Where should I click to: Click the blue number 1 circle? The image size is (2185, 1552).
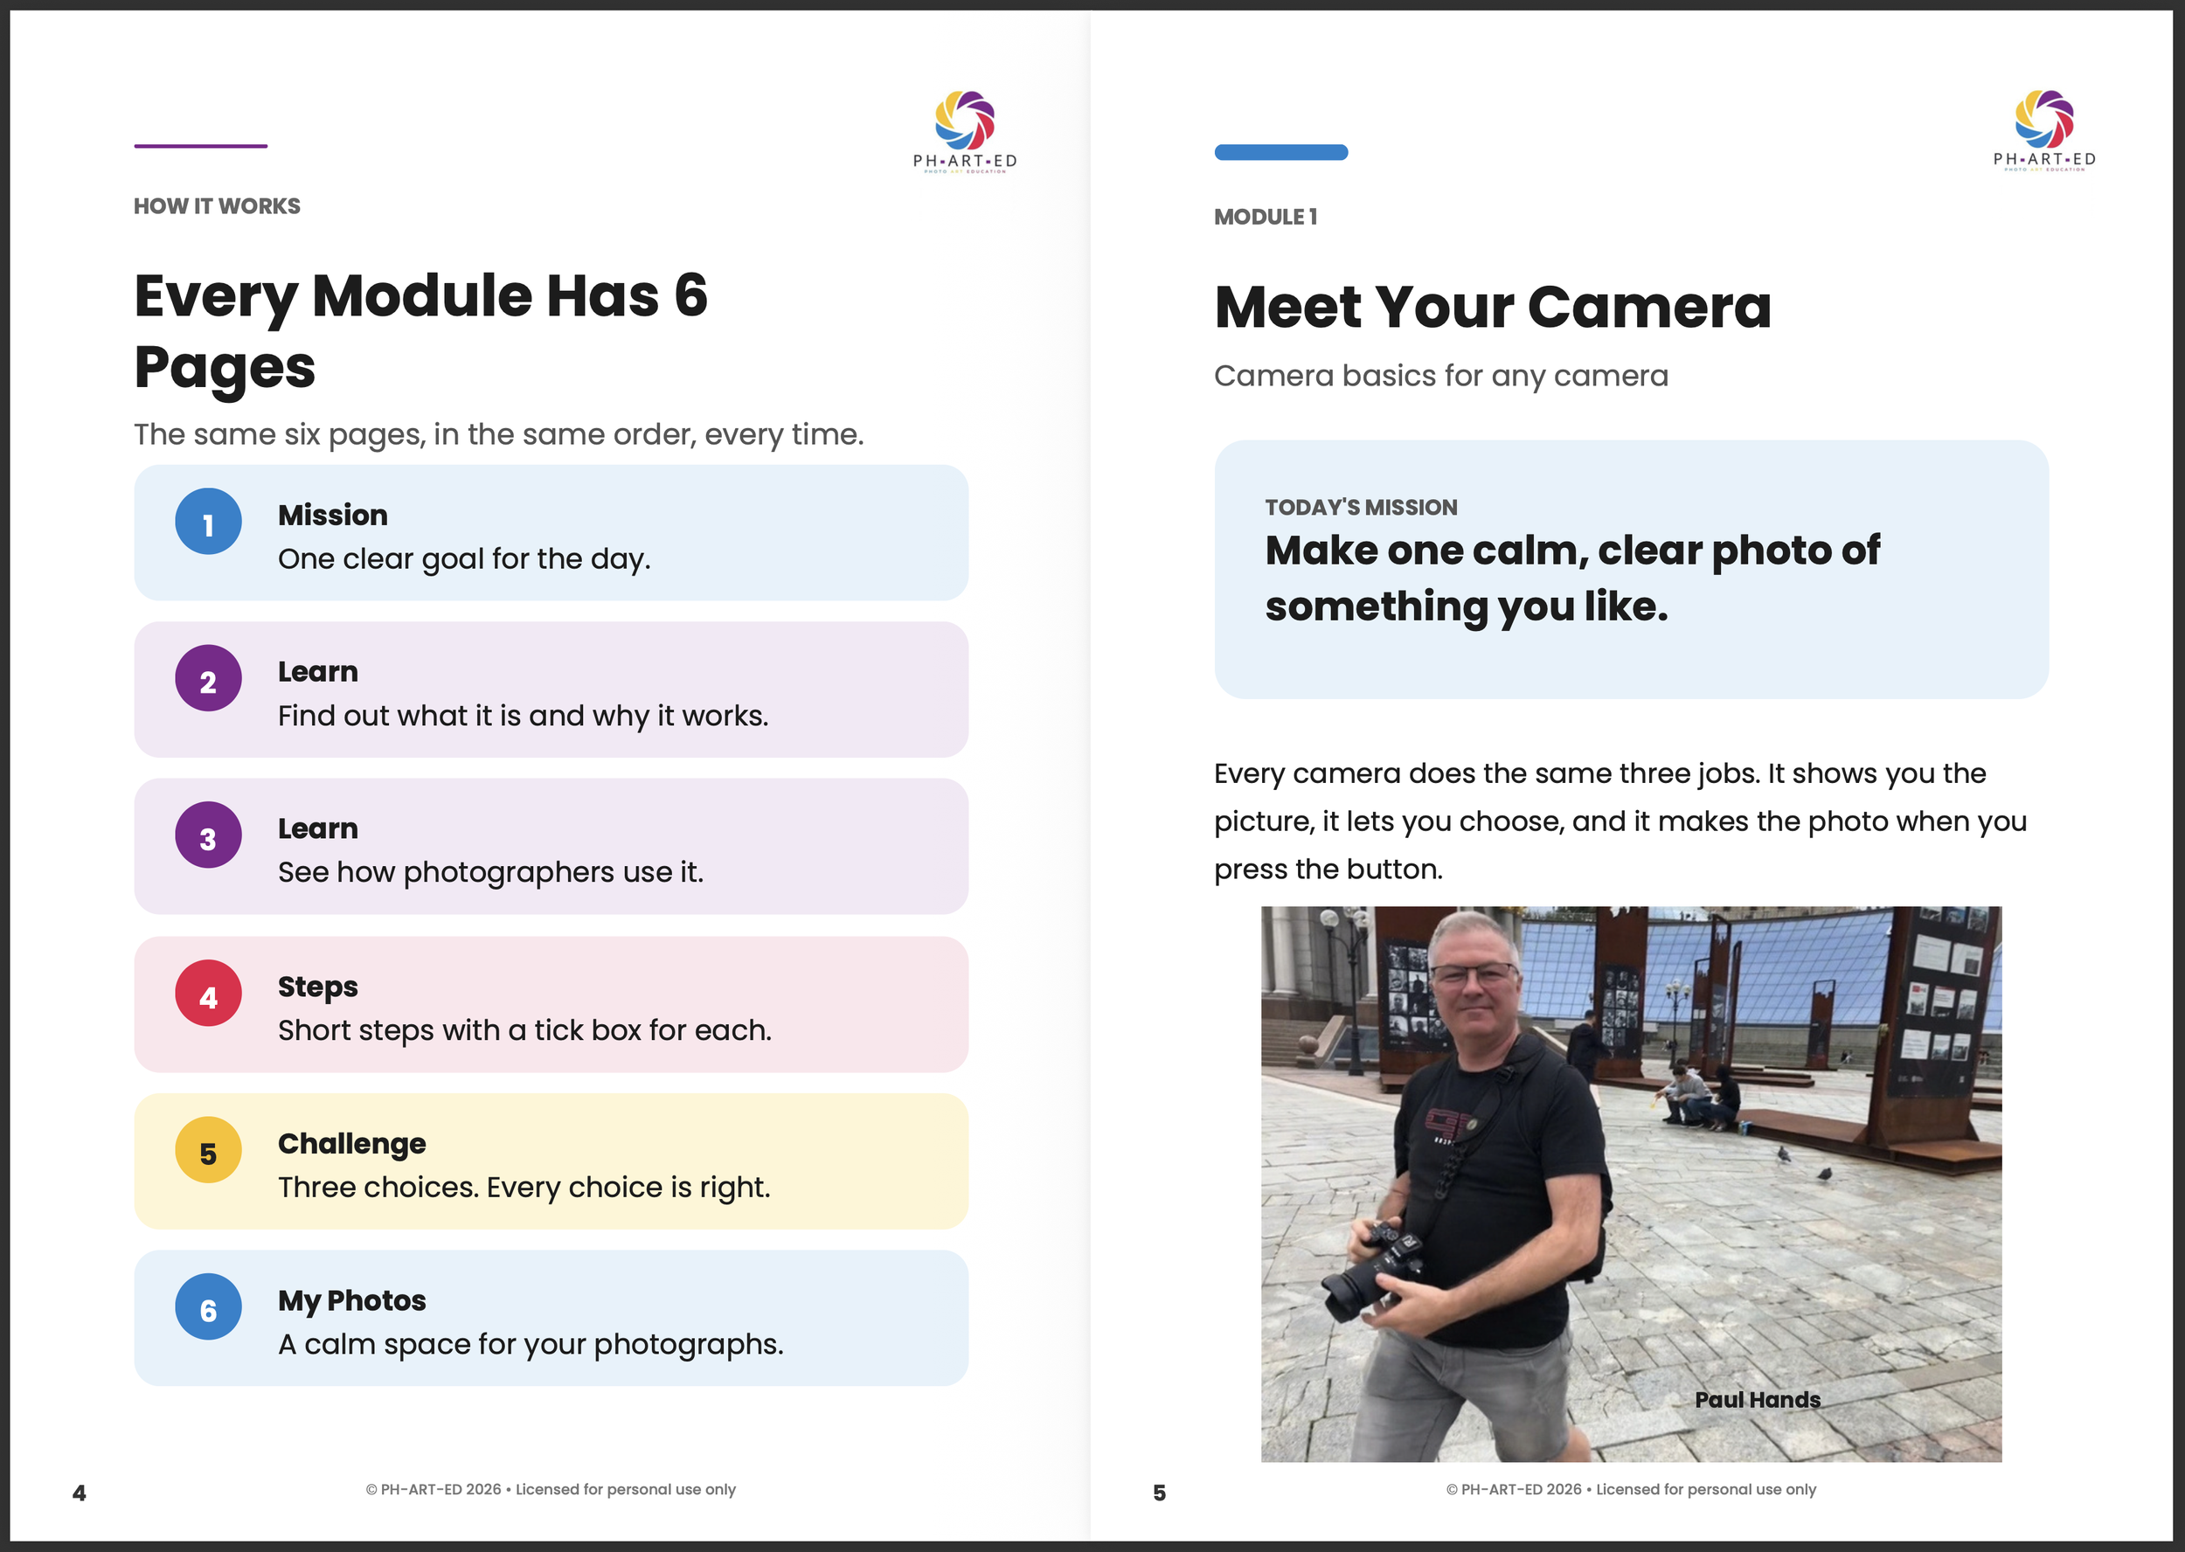click(x=208, y=522)
